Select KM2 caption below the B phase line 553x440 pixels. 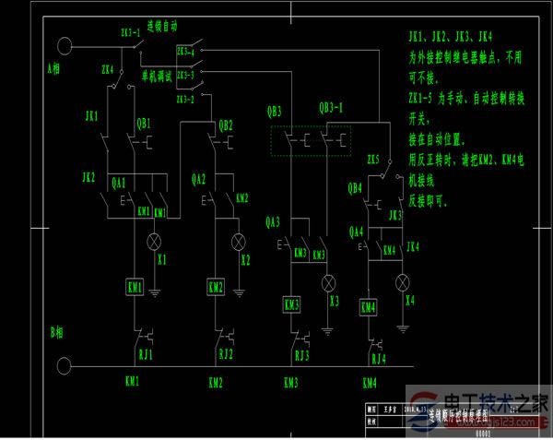216,382
